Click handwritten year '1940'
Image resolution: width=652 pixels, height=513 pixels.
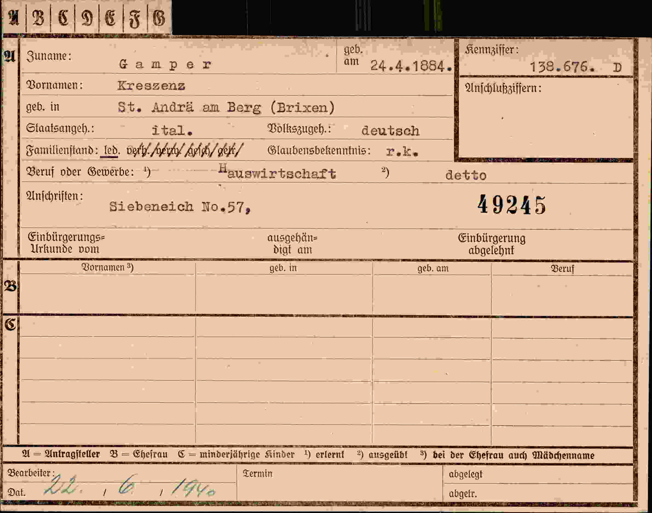click(193, 488)
